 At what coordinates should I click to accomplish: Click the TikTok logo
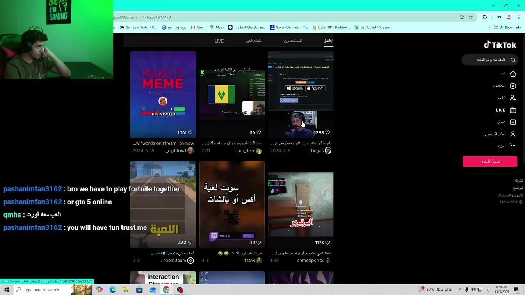pos(500,45)
